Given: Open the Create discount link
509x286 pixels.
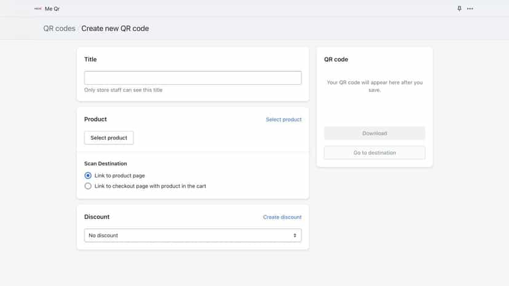Looking at the screenshot, I should click(282, 217).
